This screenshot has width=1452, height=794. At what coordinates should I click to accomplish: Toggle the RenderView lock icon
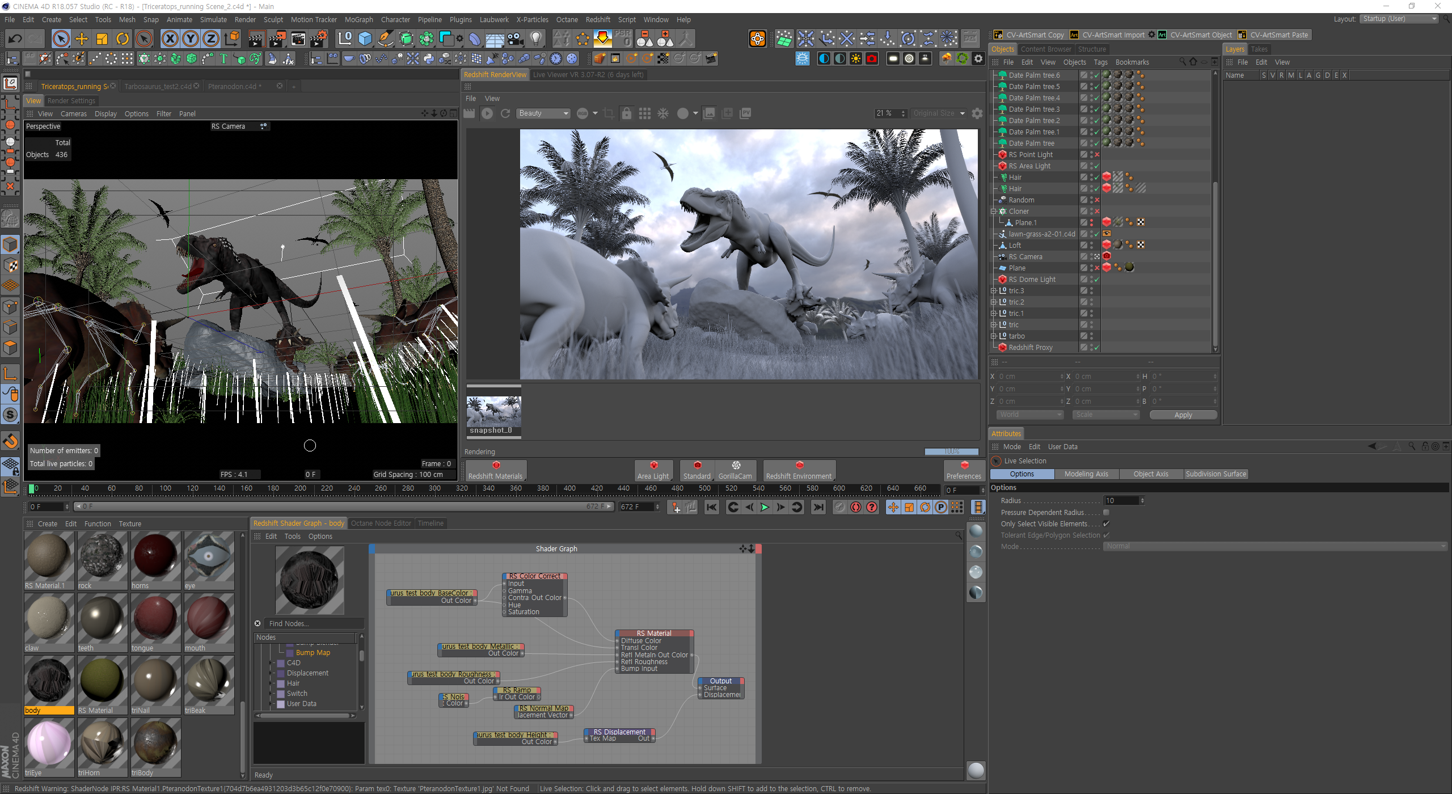[x=626, y=113]
